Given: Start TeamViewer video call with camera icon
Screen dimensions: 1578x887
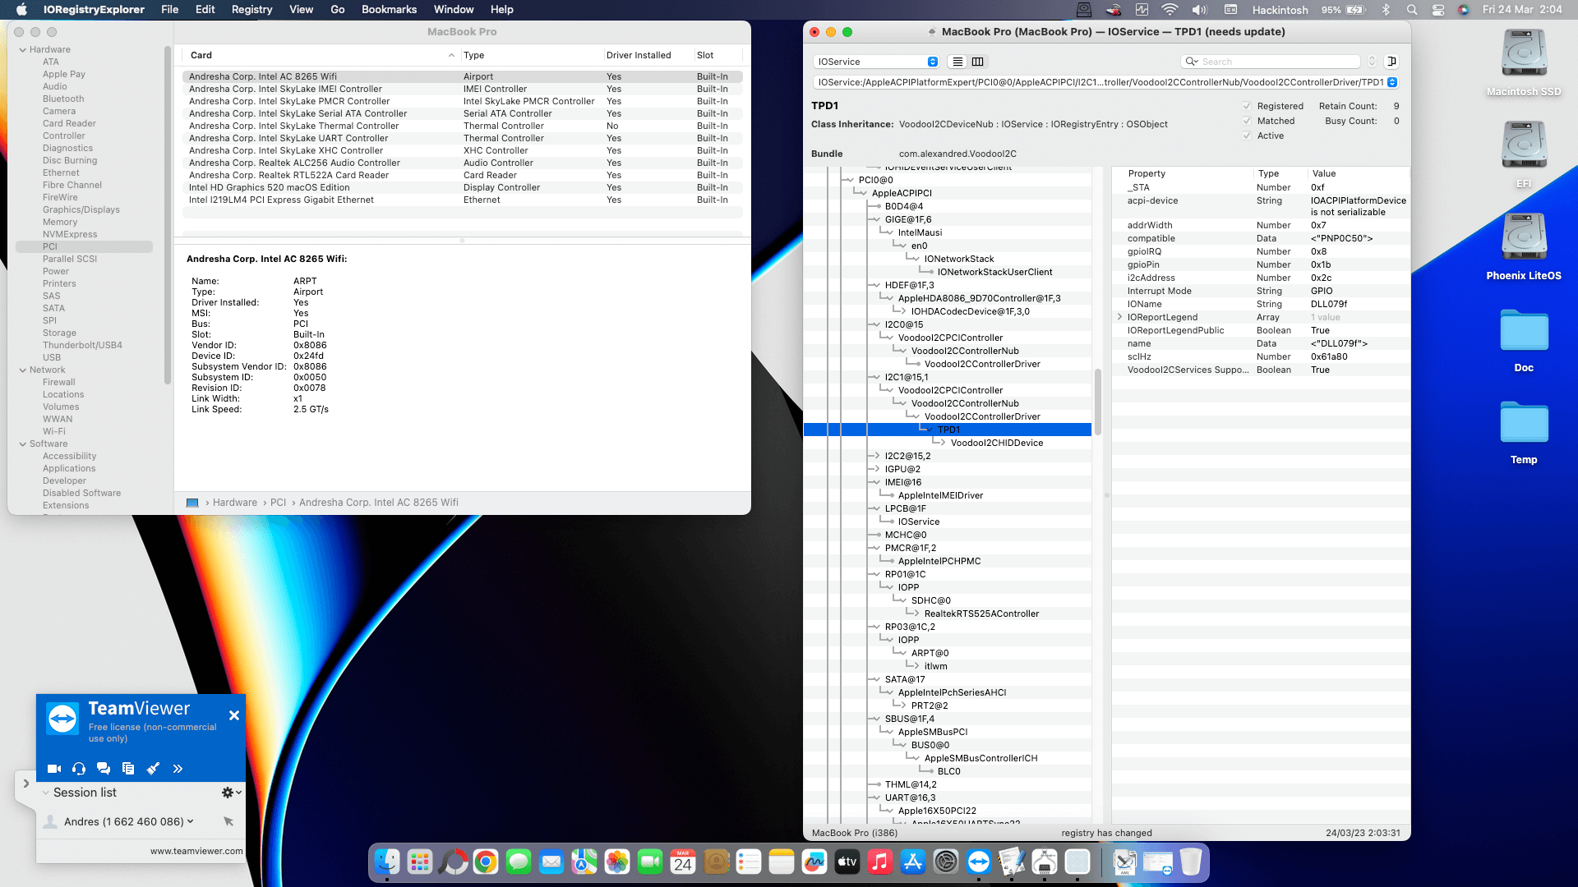Looking at the screenshot, I should (54, 769).
